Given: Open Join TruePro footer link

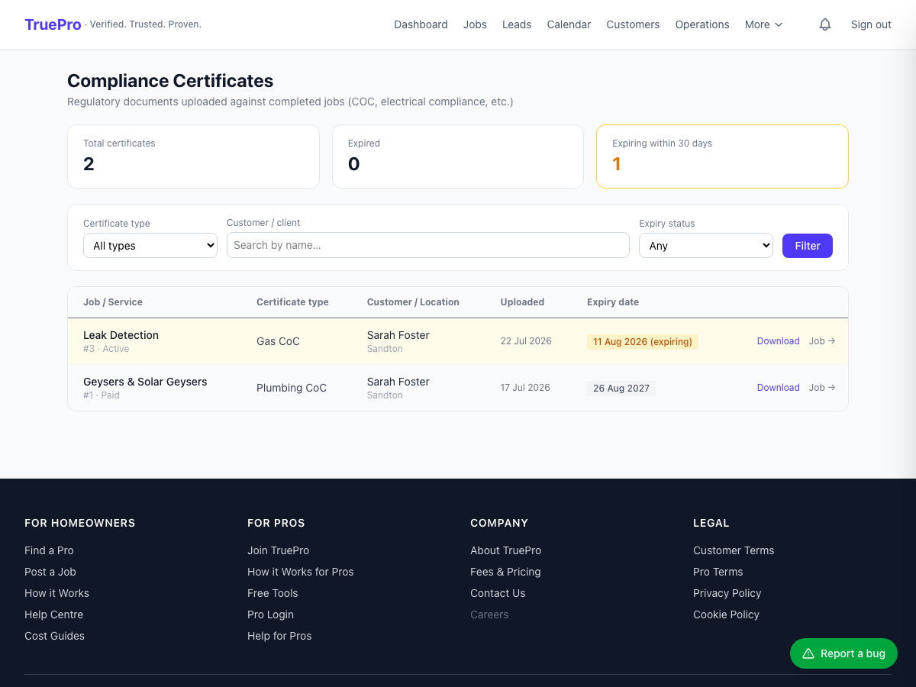Looking at the screenshot, I should coord(278,550).
